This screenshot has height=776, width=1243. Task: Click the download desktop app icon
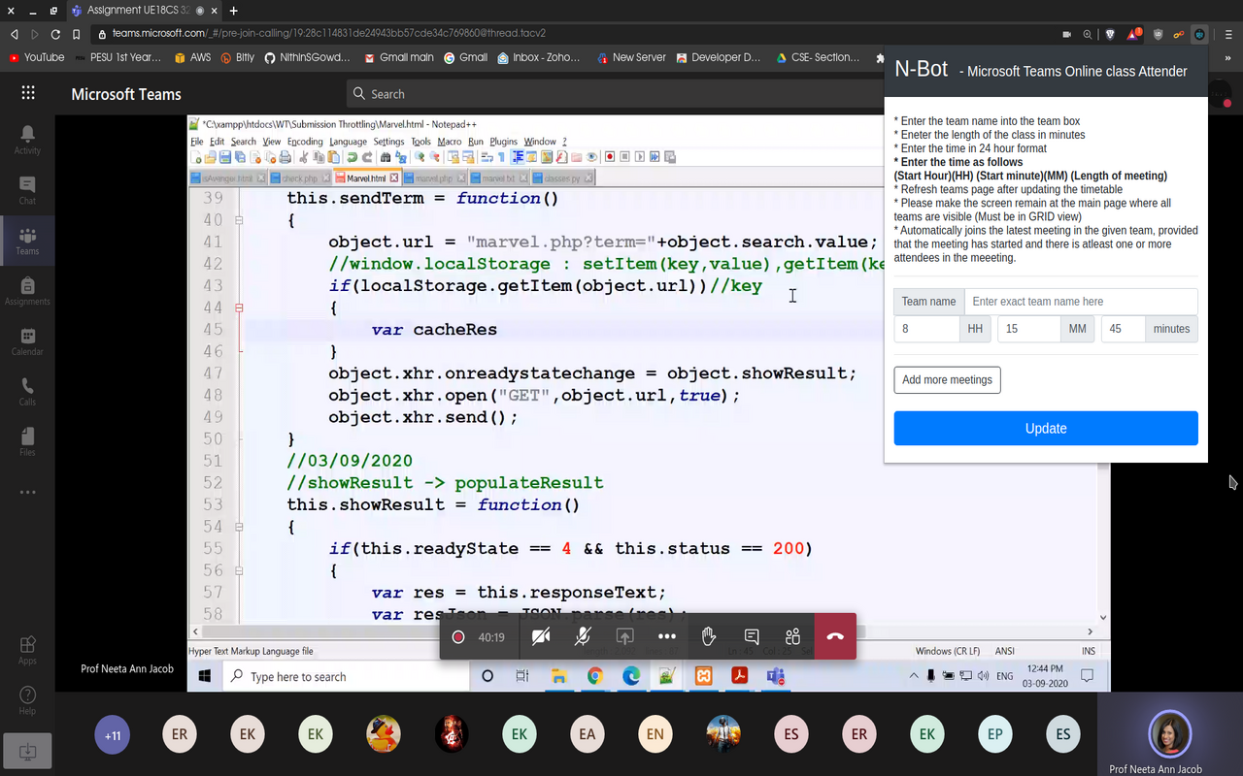[27, 750]
